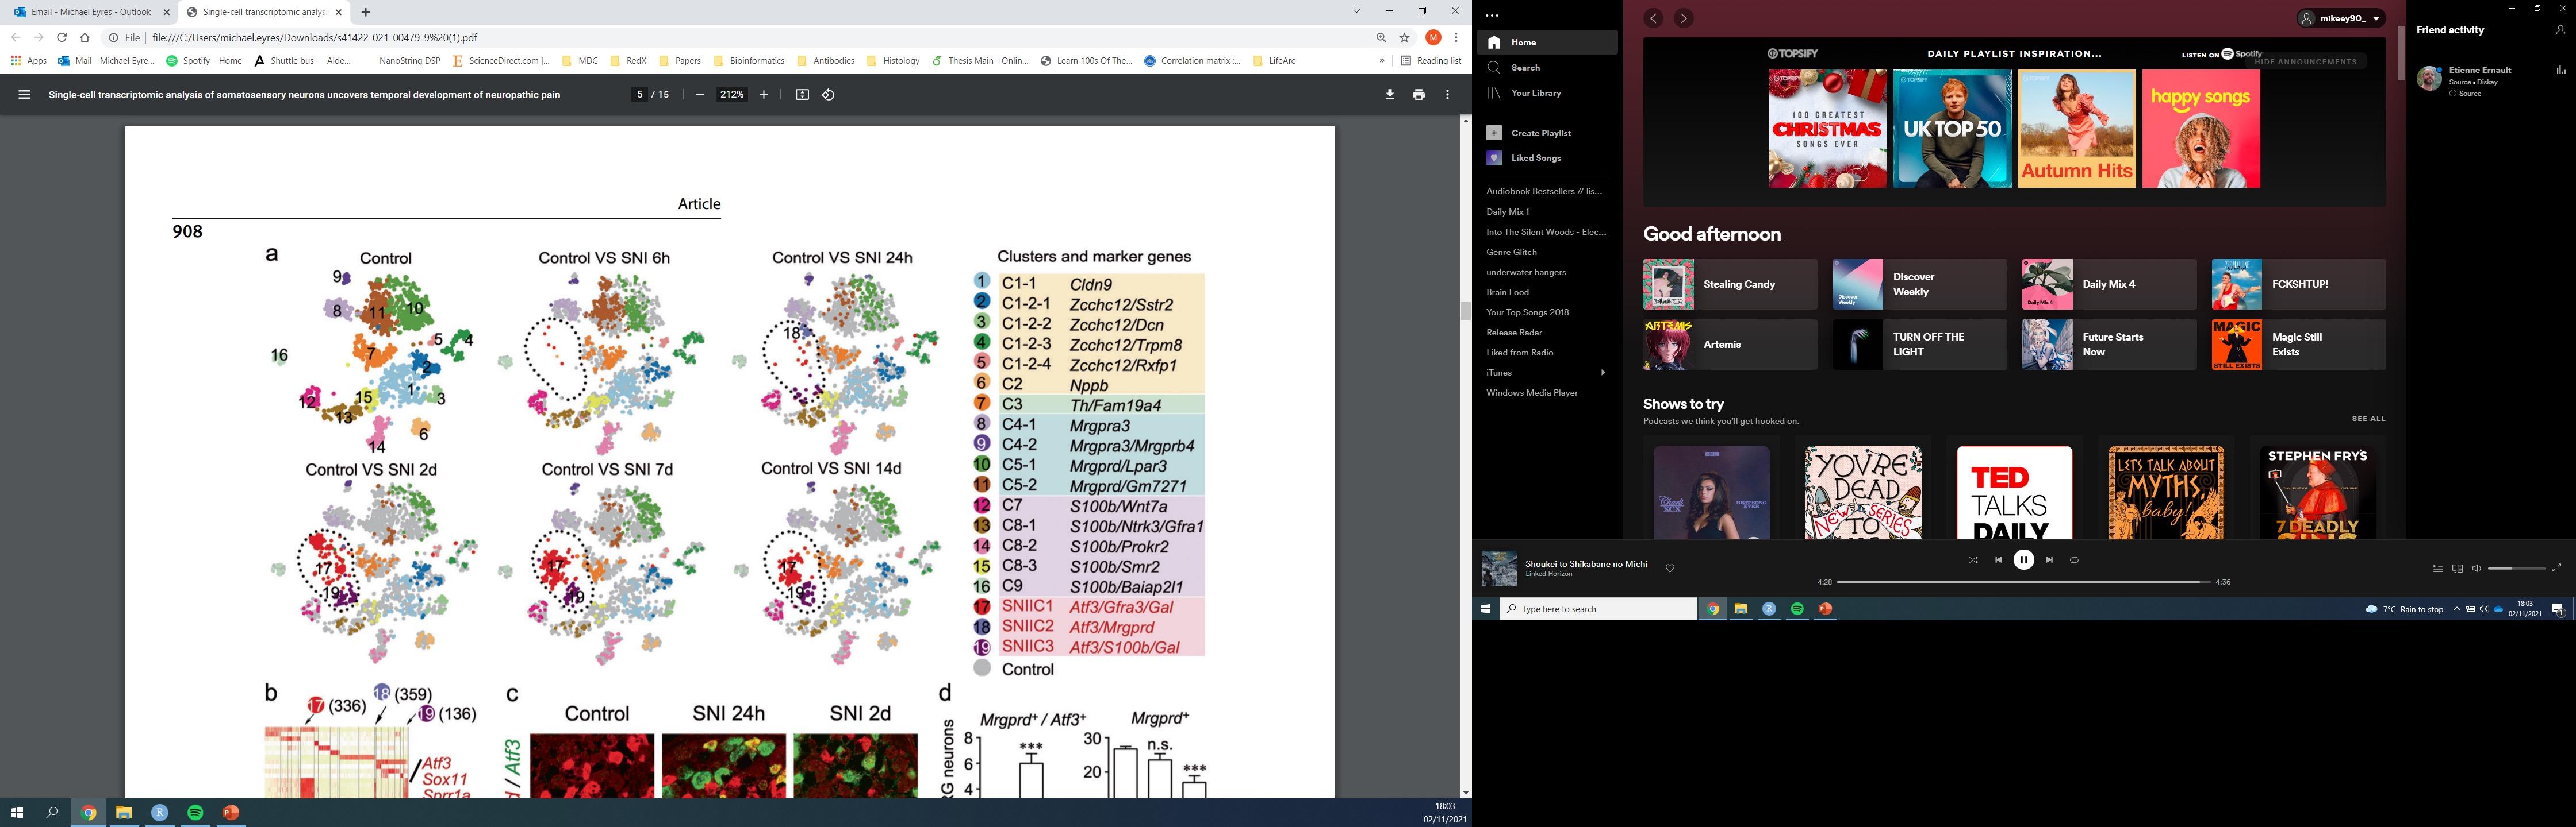This screenshot has height=827, width=2576.
Task: Go to Your Library in Spotify
Action: [1536, 93]
